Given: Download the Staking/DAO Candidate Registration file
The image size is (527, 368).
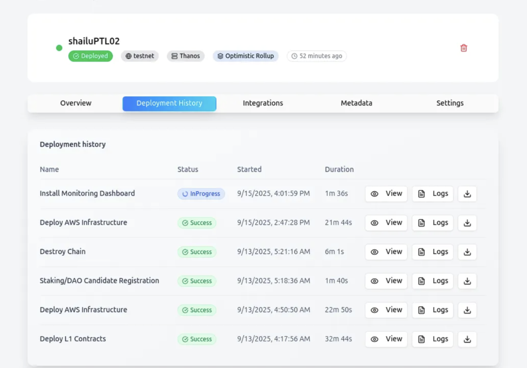Looking at the screenshot, I should click(467, 281).
